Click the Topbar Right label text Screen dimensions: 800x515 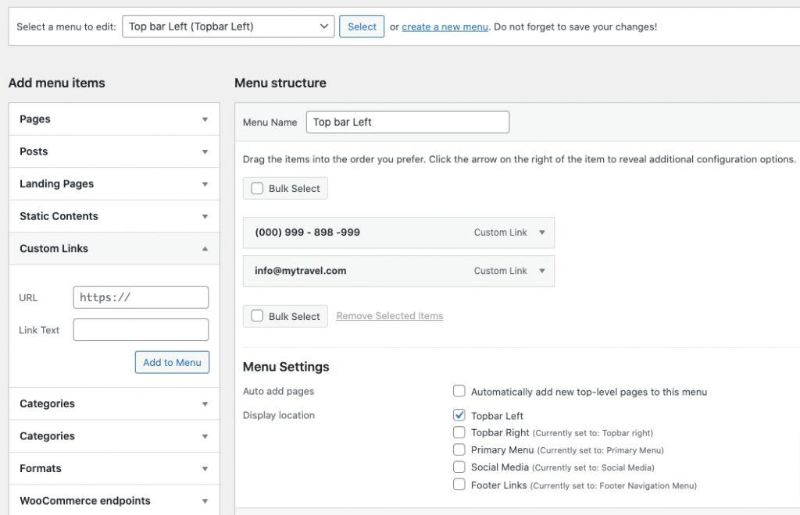click(500, 433)
